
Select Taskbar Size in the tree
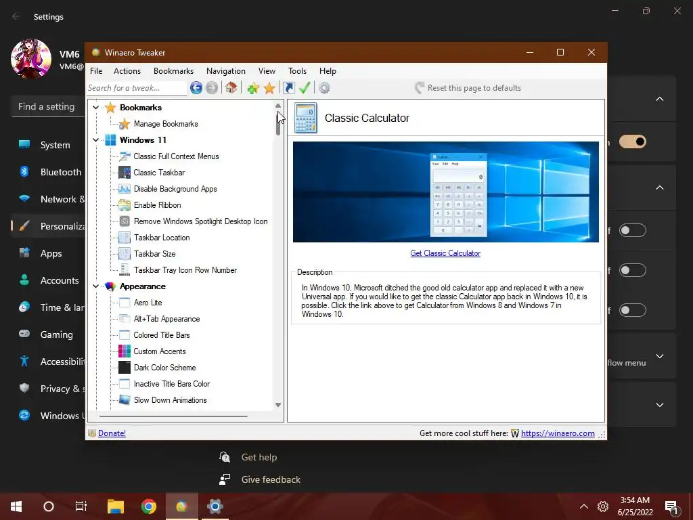coord(155,255)
